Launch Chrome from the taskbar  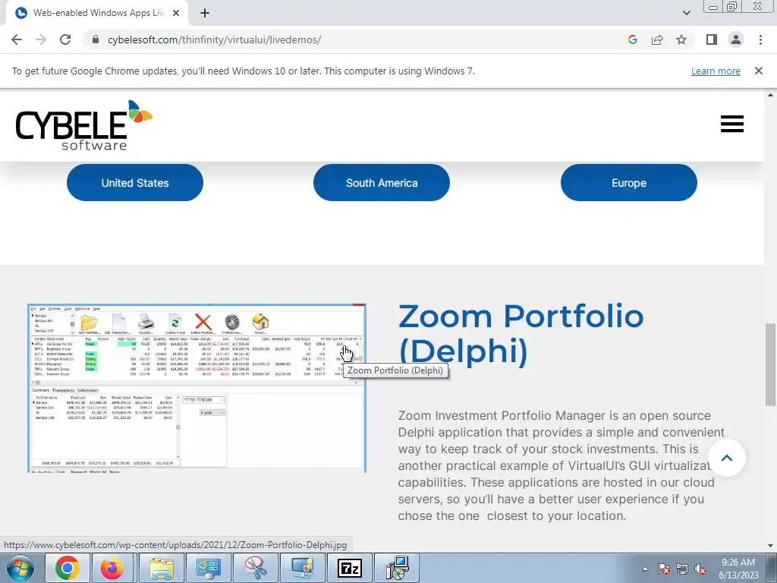(x=68, y=568)
